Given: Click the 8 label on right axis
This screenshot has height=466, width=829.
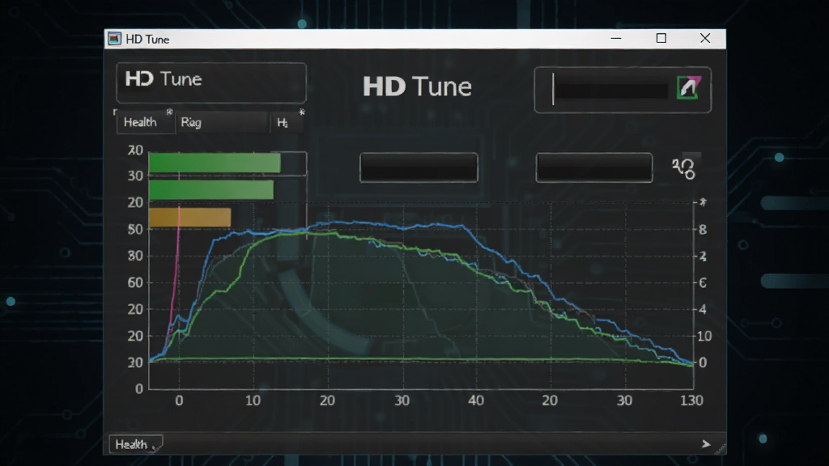Looking at the screenshot, I should click(703, 229).
